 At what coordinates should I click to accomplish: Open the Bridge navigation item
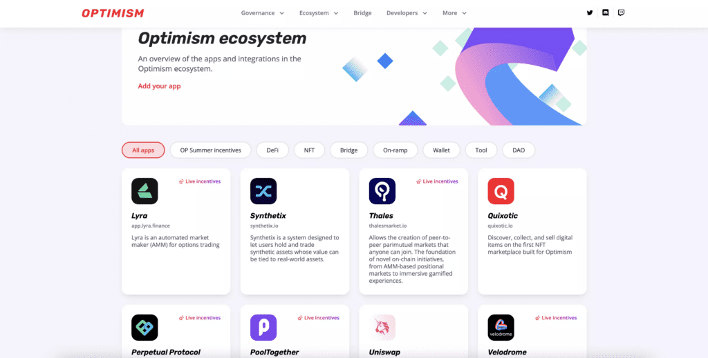coord(362,13)
